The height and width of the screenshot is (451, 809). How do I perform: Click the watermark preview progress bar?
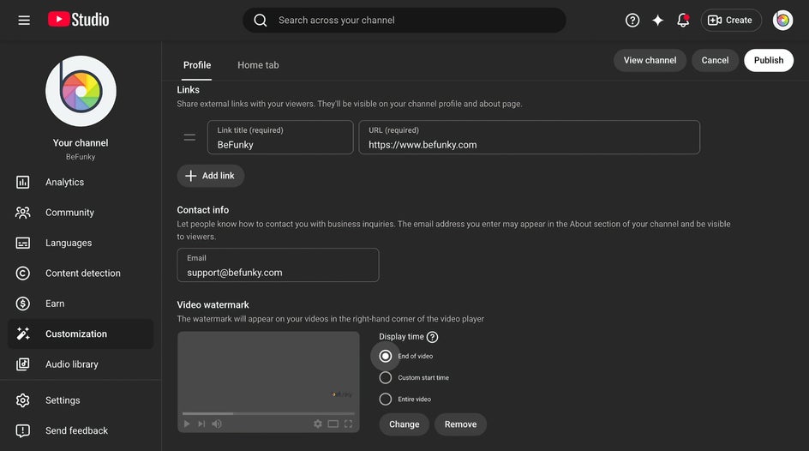click(268, 413)
